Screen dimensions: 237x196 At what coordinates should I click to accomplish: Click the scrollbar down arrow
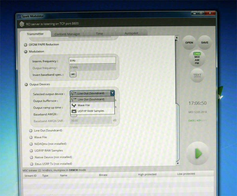[x=177, y=163]
